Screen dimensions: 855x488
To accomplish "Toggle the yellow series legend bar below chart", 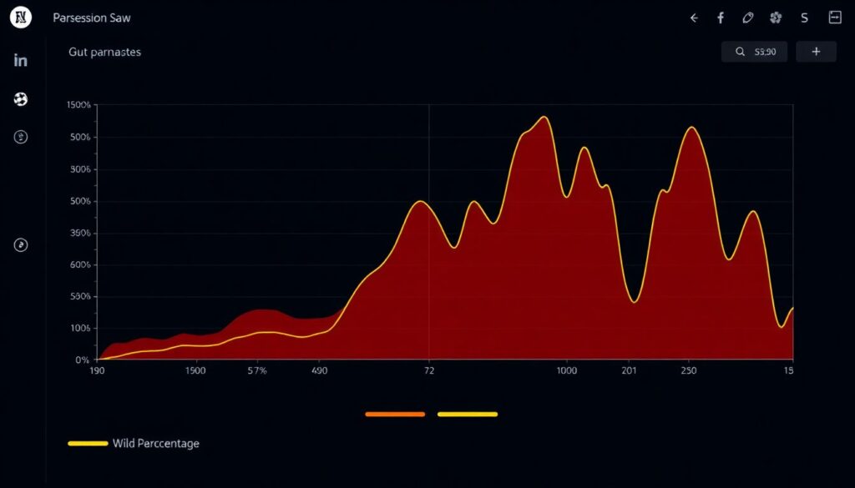I will tap(468, 414).
